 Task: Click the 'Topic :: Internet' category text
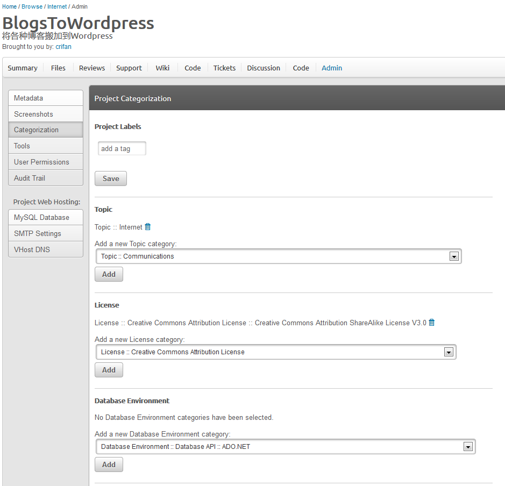click(118, 227)
